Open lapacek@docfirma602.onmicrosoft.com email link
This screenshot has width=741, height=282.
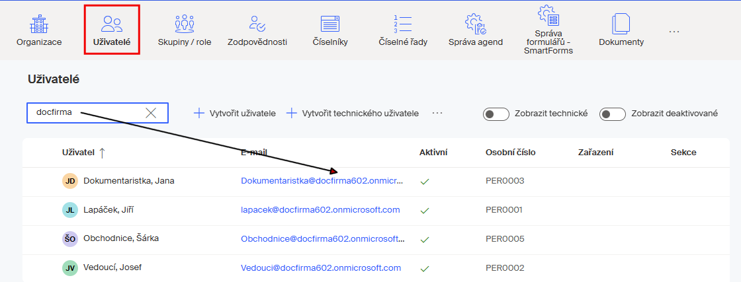pos(320,210)
